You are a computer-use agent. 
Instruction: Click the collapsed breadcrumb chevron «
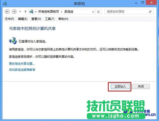point(36,12)
